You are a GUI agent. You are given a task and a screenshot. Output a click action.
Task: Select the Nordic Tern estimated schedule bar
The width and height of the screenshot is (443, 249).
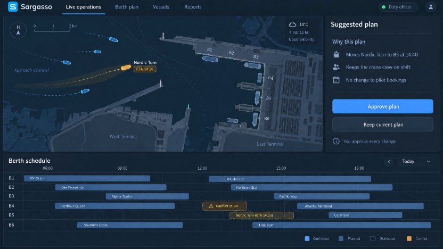[x=261, y=215]
